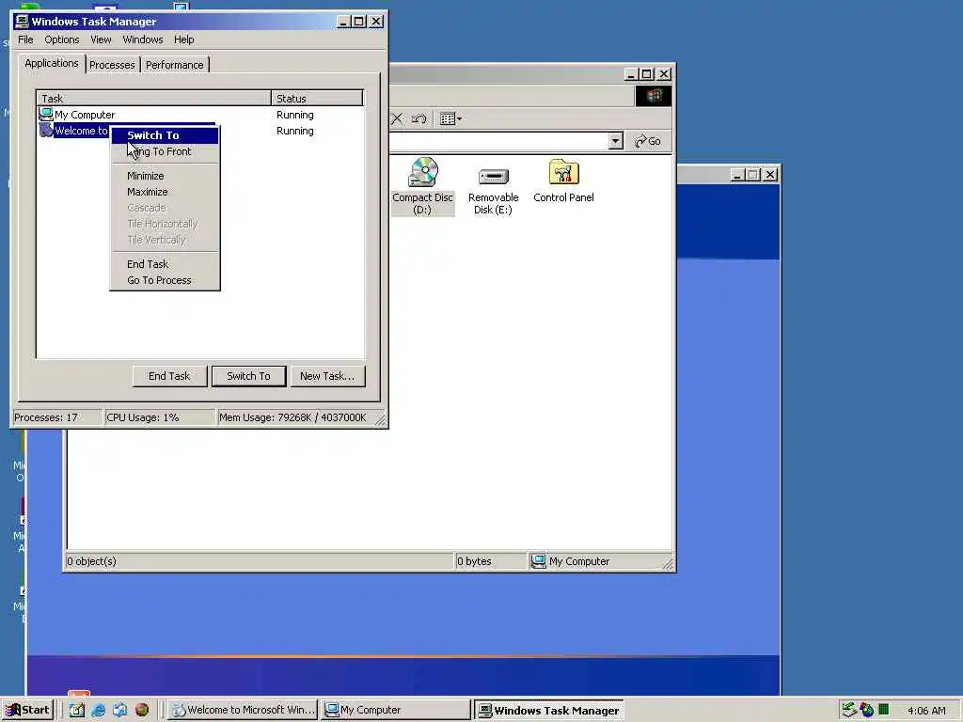
Task: Click the New Task... button
Action: coord(327,376)
